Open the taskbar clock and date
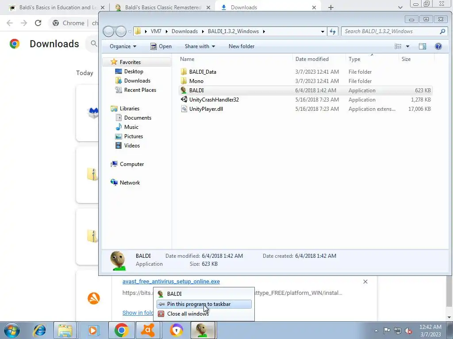The height and width of the screenshot is (339, 453). pos(430,330)
